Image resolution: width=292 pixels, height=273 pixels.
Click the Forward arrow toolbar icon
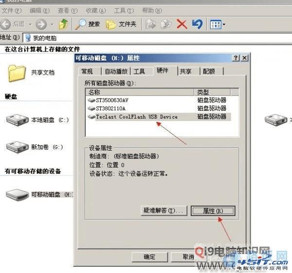click(41, 24)
